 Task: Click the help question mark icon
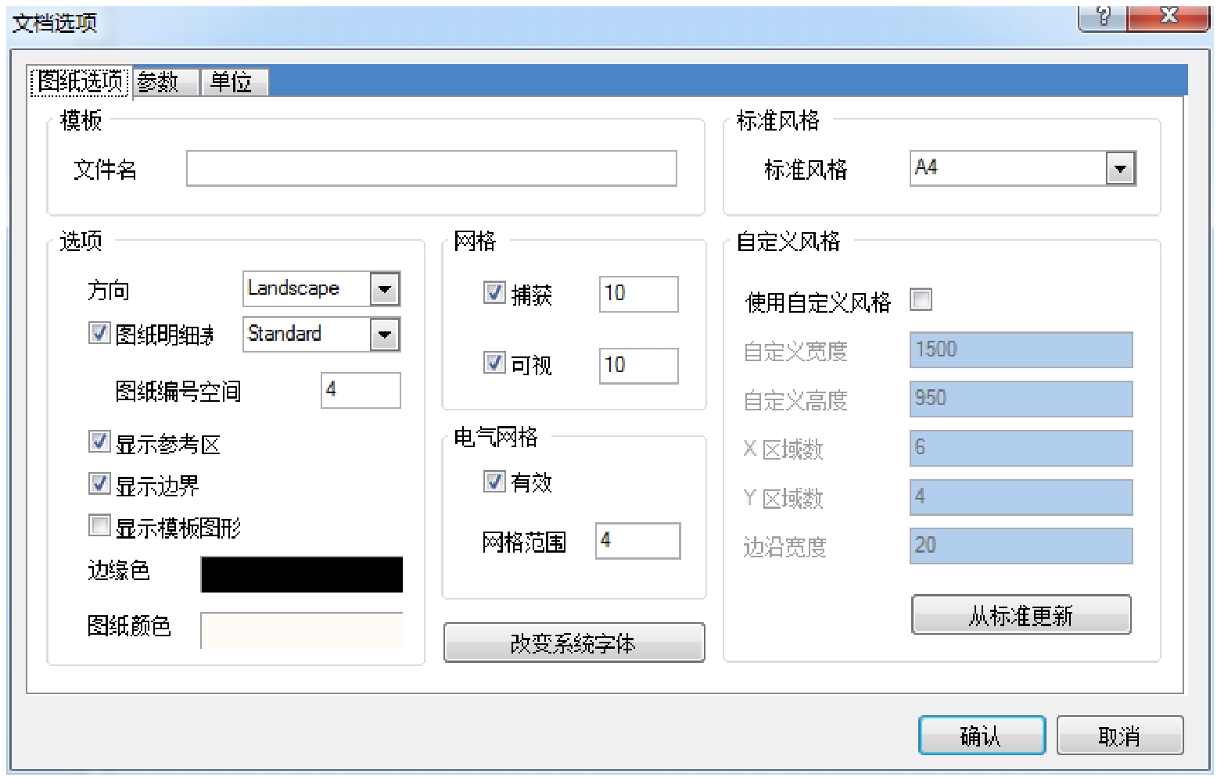pos(1103,16)
